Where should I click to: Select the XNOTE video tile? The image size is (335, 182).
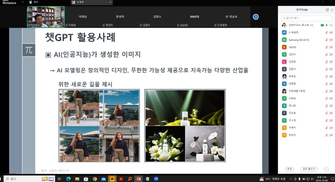coord(194,17)
